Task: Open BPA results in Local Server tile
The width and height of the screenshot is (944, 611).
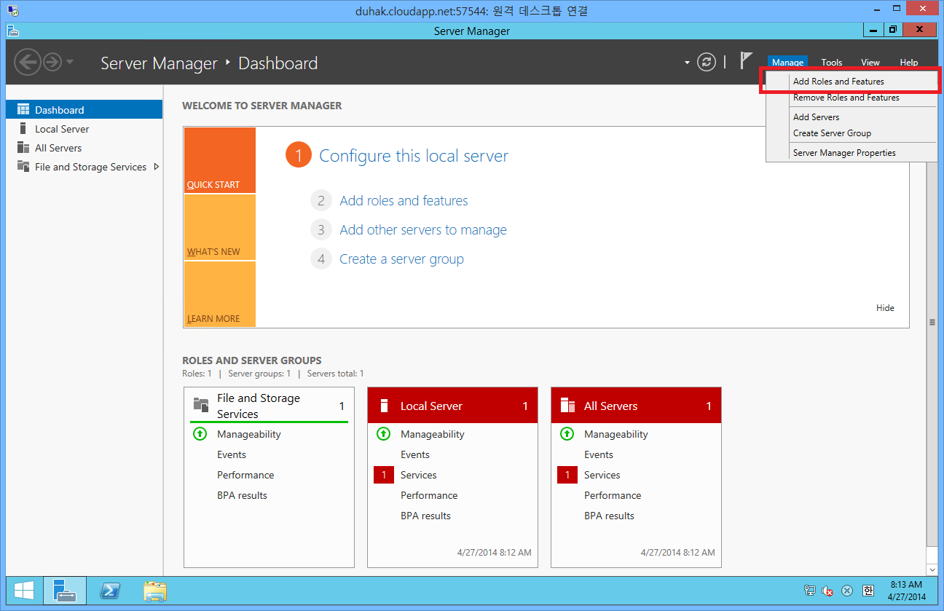Action: (x=425, y=516)
